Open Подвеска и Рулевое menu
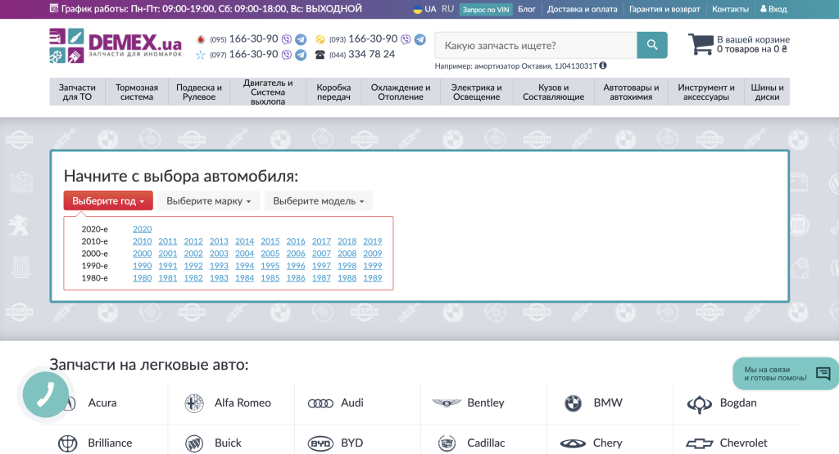The height and width of the screenshot is (454, 839). tap(199, 92)
